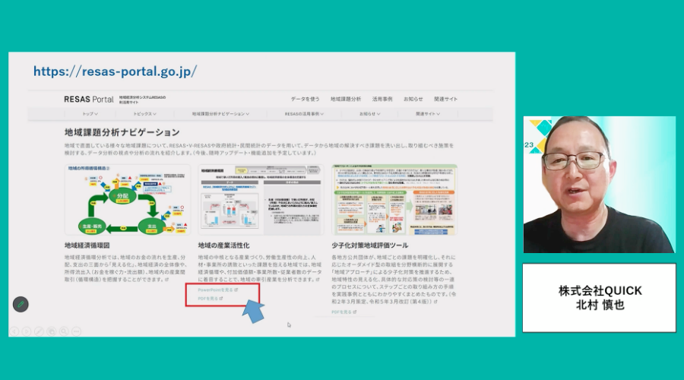Viewport: 684px width, 380px height.
Task: Open 関連サイト in top navigation
Action: [446, 99]
